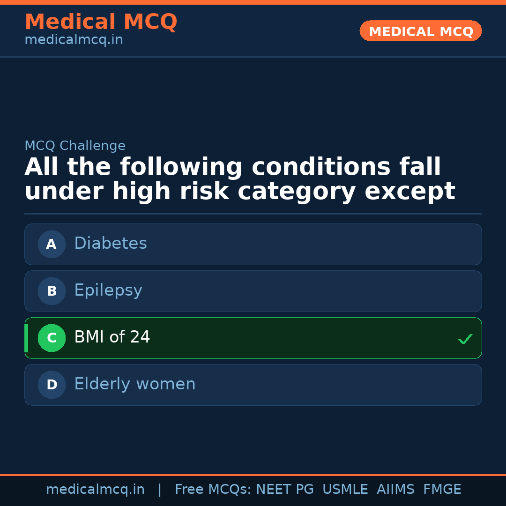Select answer option A Diabetes
This screenshot has width=506, height=506.
pos(253,244)
